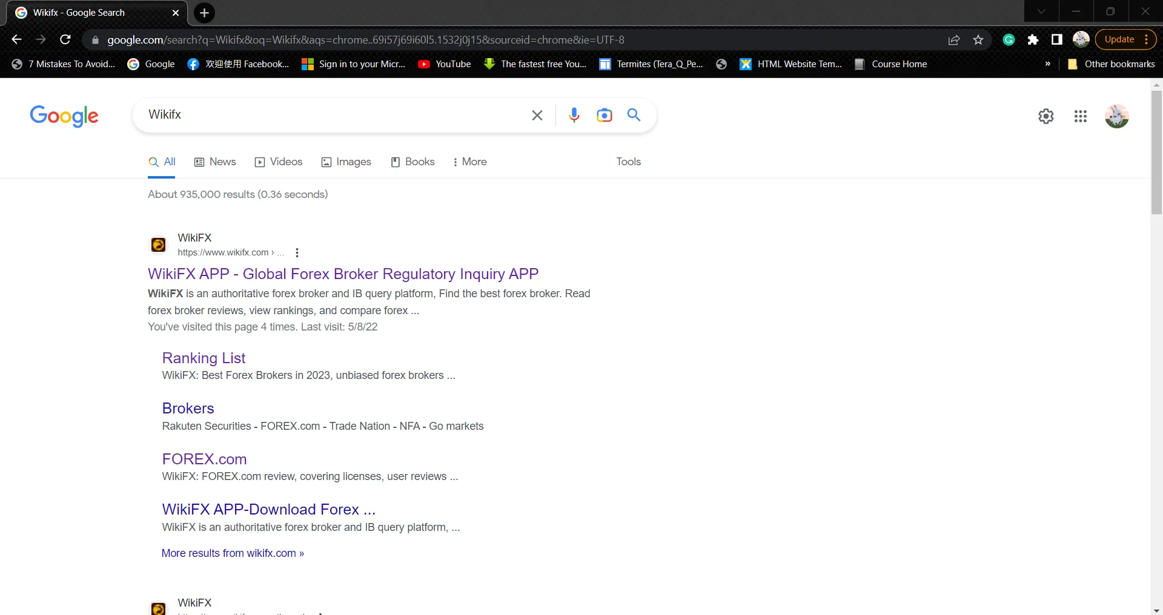Image resolution: width=1163 pixels, height=615 pixels.
Task: Open the Course Home bookmark
Action: tap(891, 64)
